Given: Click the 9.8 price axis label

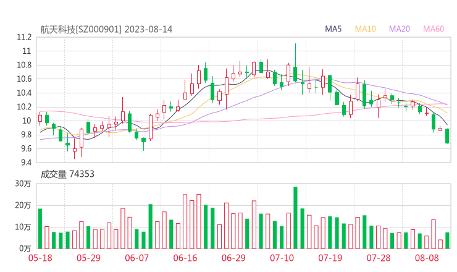Looking at the screenshot, I should click(26, 135).
